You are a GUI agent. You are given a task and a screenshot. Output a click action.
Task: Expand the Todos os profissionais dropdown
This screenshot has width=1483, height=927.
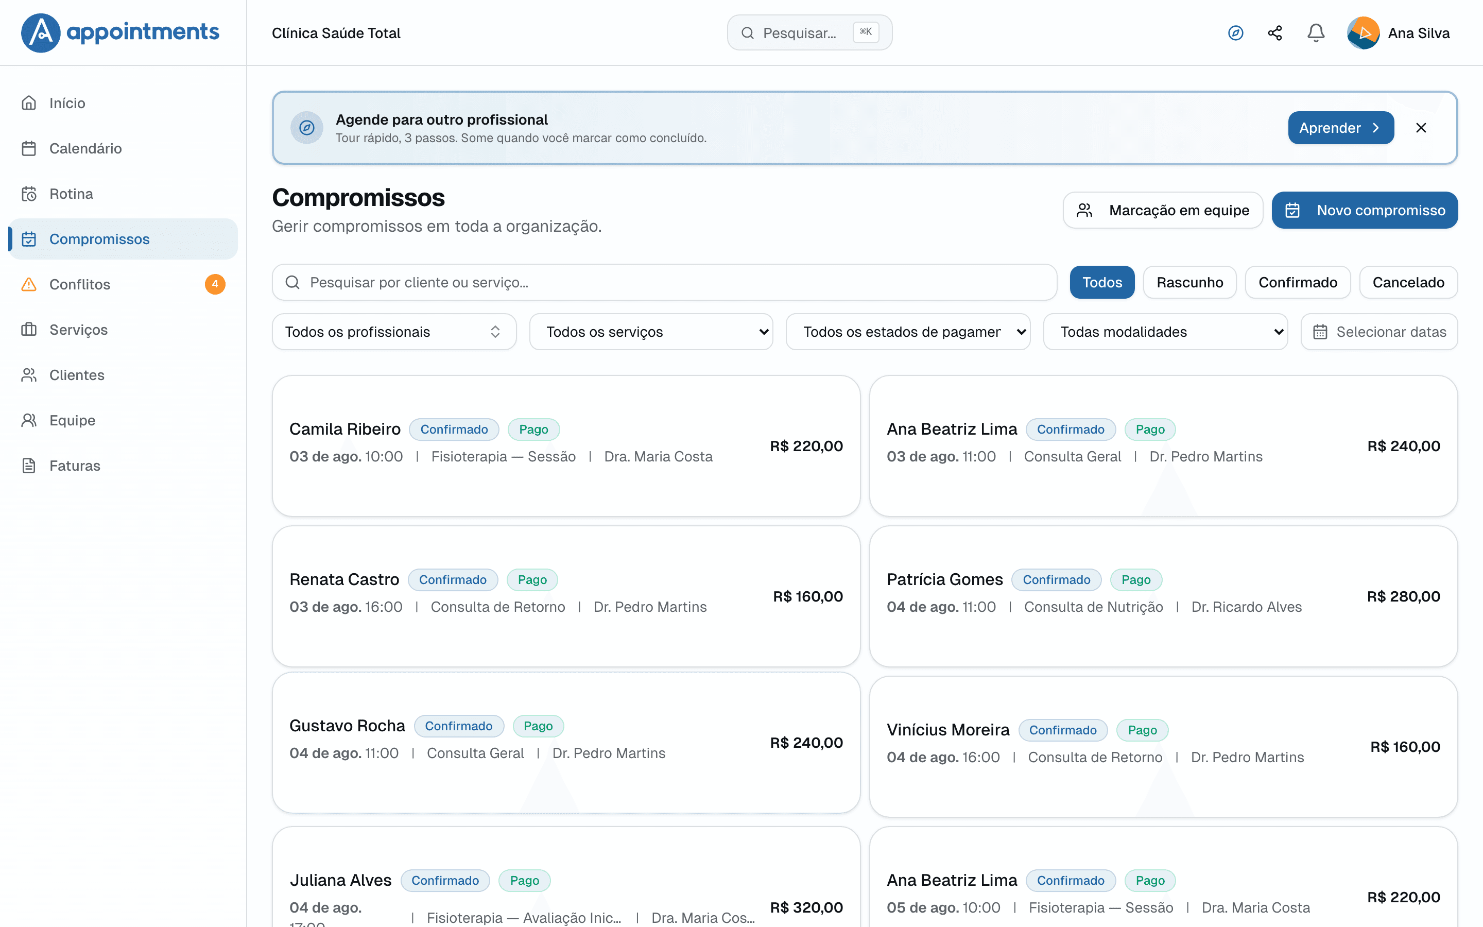394,332
